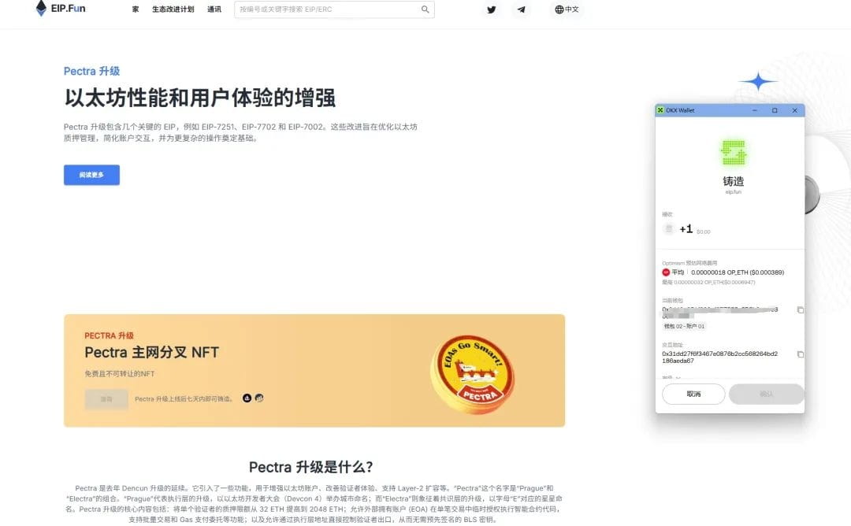Expand the collapsed details chevron in wallet
The height and width of the screenshot is (526, 851).
[x=678, y=377]
